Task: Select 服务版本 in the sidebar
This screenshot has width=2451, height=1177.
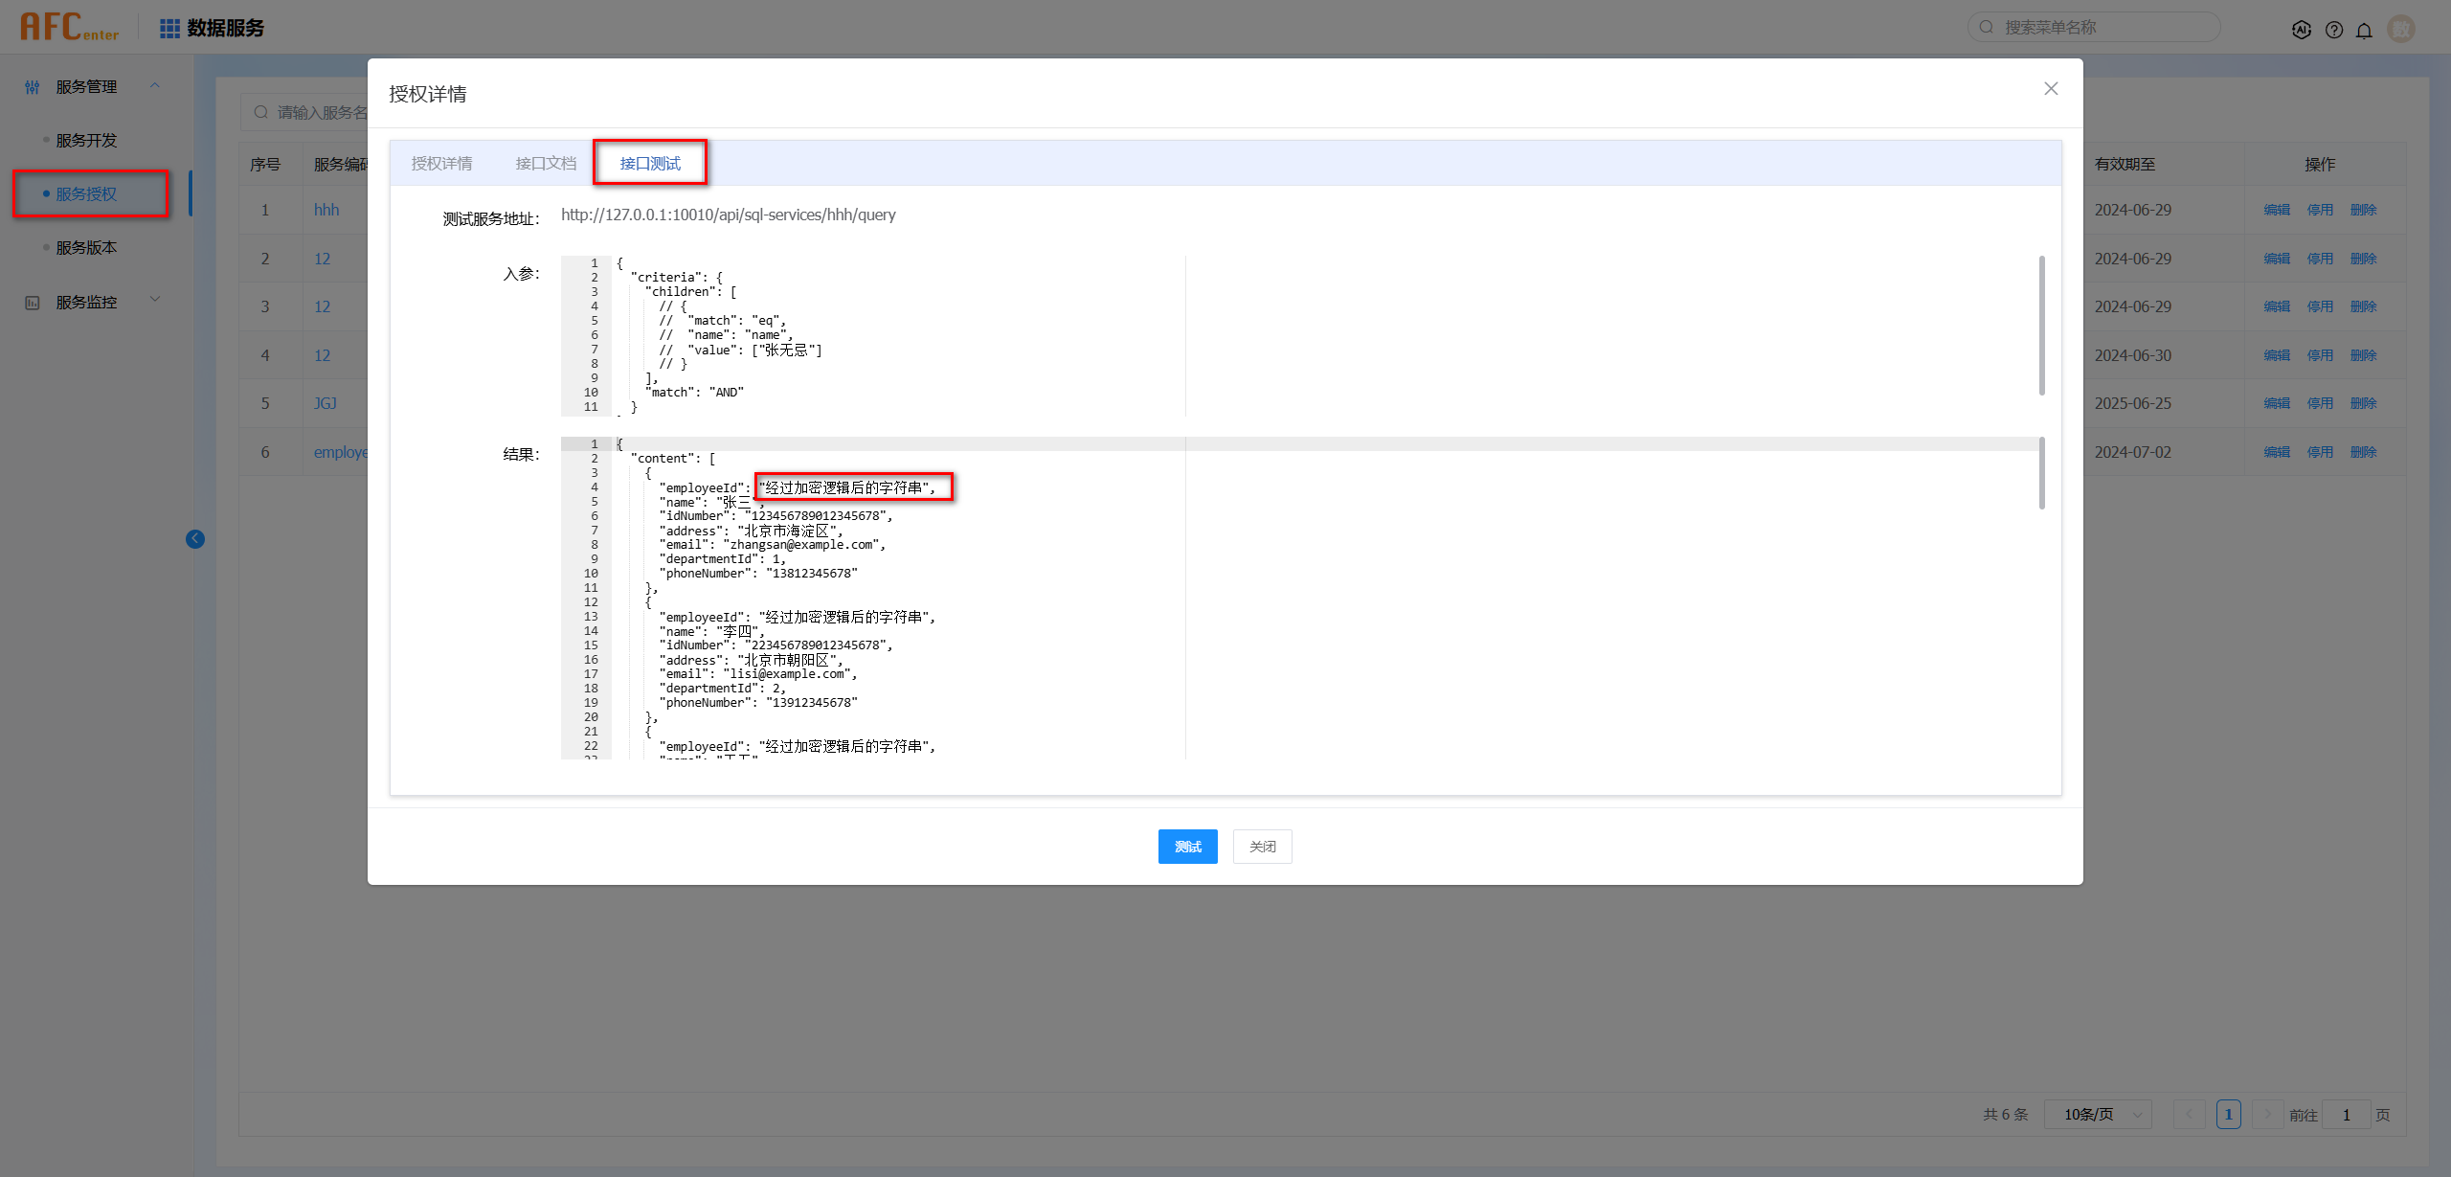Action: (86, 248)
